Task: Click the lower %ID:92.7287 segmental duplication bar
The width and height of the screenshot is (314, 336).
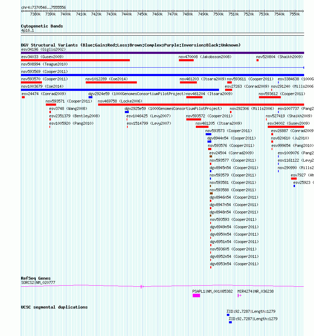Action: (x=230, y=322)
